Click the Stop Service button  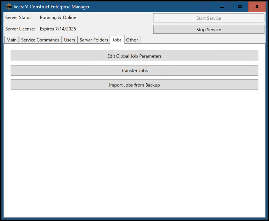(x=209, y=29)
